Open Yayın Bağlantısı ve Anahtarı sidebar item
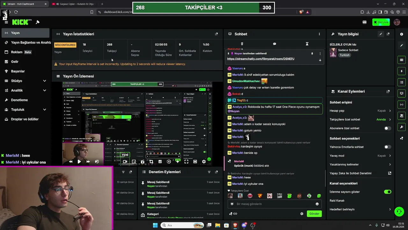This screenshot has height=230, width=408. 26,42
